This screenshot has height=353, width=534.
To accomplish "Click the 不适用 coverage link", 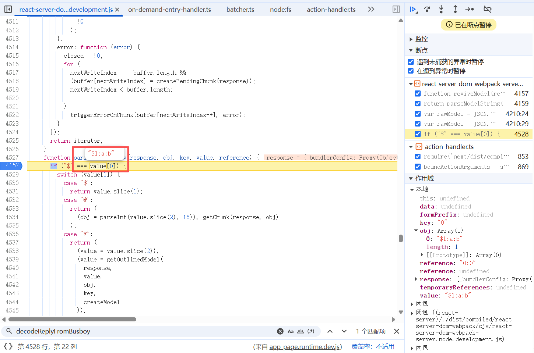I will coord(385,347).
